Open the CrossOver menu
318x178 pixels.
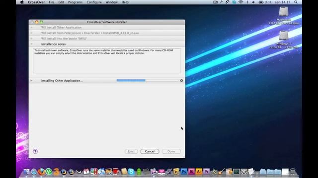click(36, 2)
